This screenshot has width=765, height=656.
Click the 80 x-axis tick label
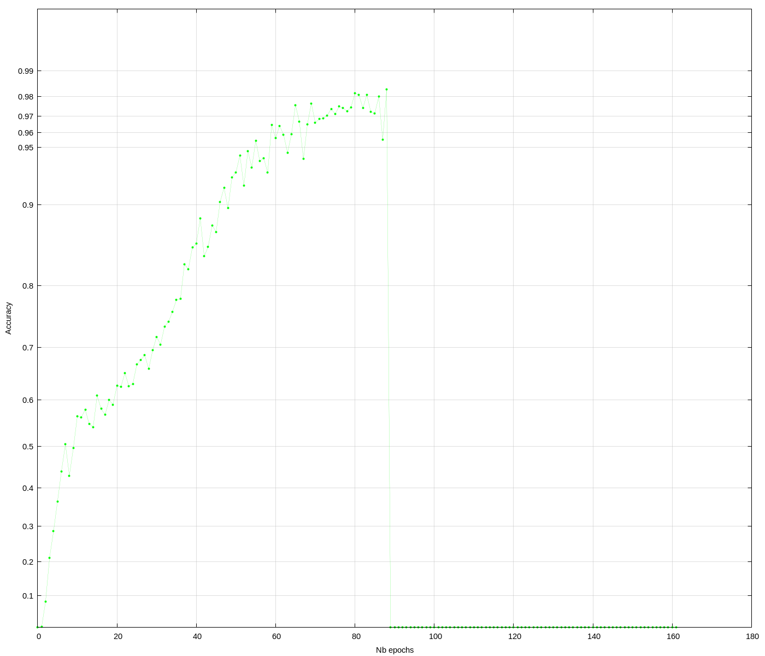point(356,637)
